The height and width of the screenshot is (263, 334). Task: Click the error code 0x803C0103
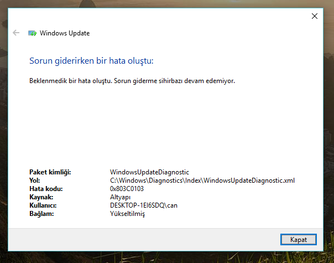[127, 189]
